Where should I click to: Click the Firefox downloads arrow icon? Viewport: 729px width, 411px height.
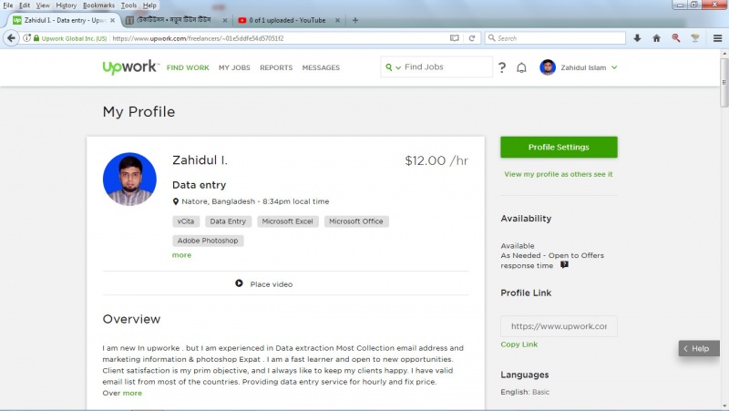[637, 38]
